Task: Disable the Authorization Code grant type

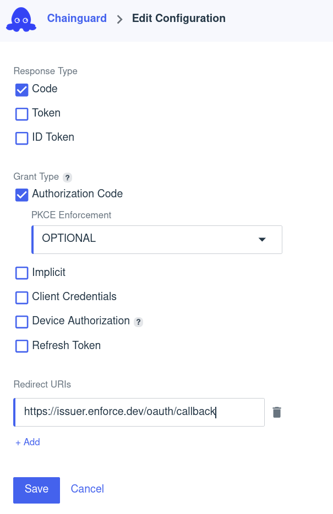Action: coord(21,194)
